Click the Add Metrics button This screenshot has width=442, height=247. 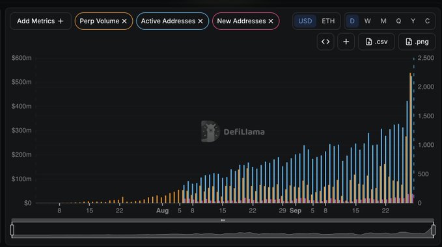pos(40,21)
